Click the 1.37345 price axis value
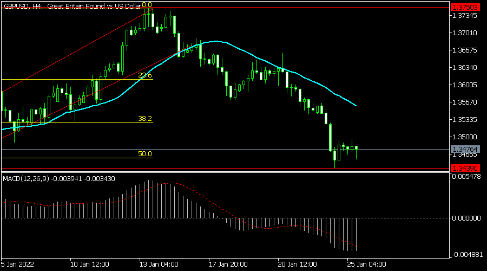Screen dimensions: 487x271 (465, 16)
